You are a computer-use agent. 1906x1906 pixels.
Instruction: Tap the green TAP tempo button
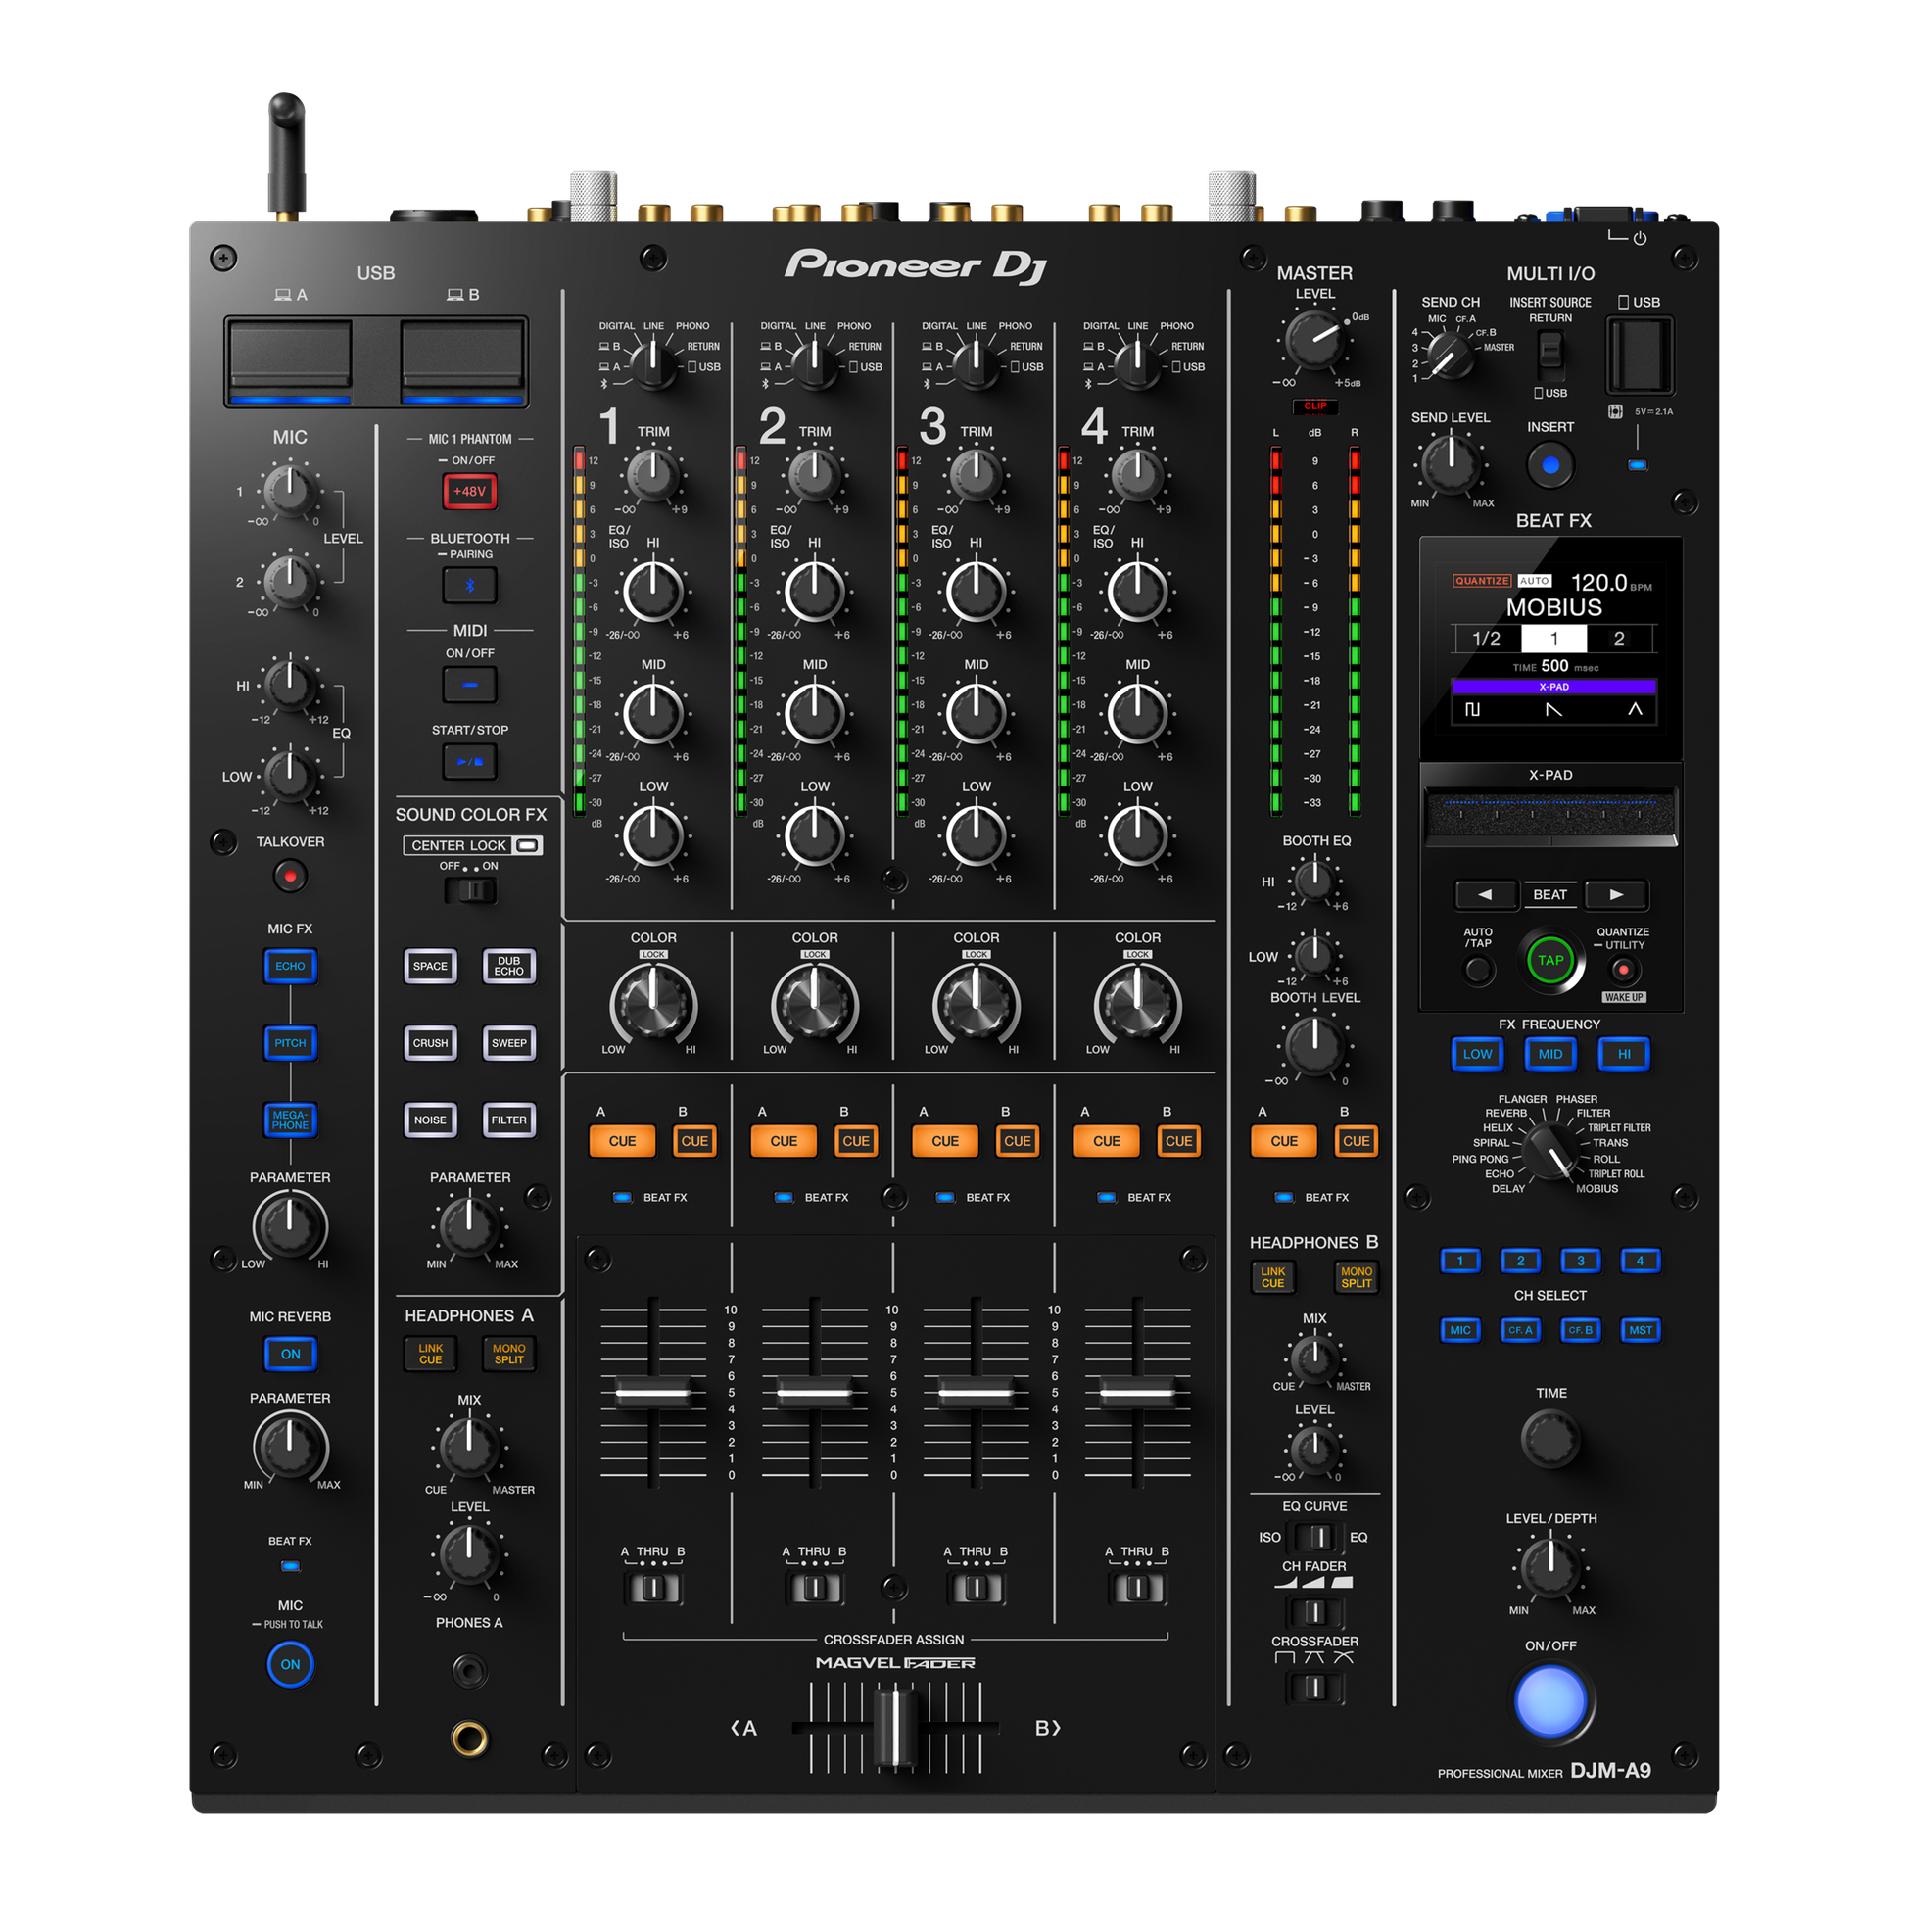1550,960
